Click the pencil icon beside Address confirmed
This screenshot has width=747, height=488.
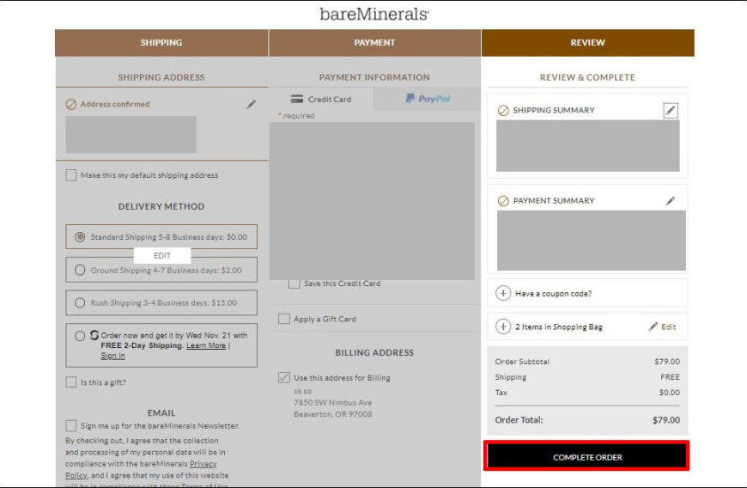251,104
